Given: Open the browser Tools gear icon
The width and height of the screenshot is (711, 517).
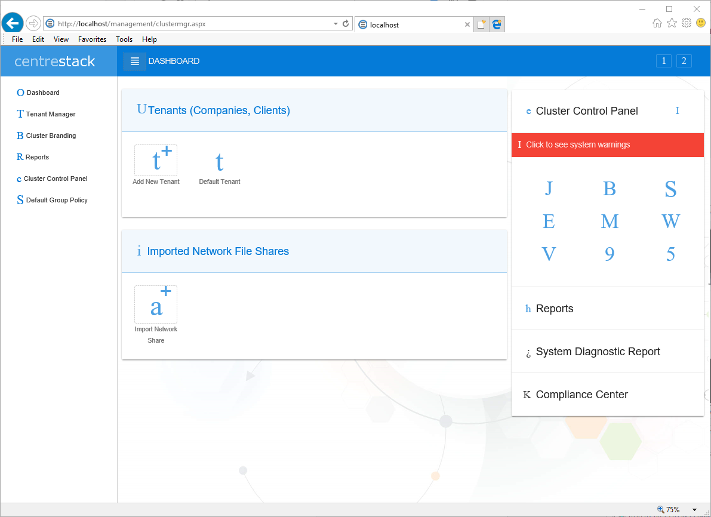Looking at the screenshot, I should click(x=687, y=23).
